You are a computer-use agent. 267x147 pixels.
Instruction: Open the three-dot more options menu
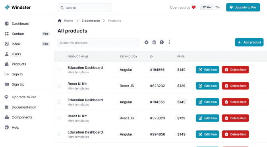coord(169,42)
